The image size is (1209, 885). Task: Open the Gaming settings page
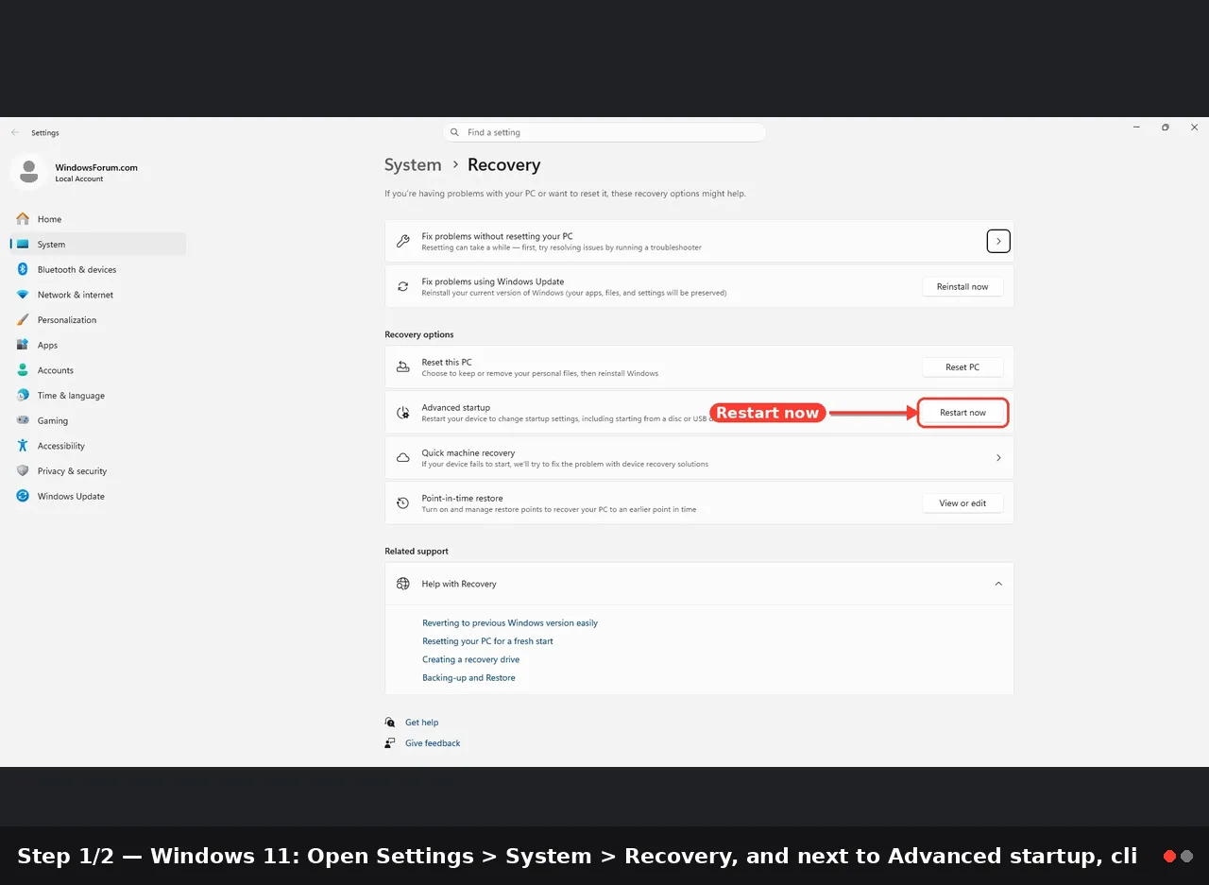(98, 420)
